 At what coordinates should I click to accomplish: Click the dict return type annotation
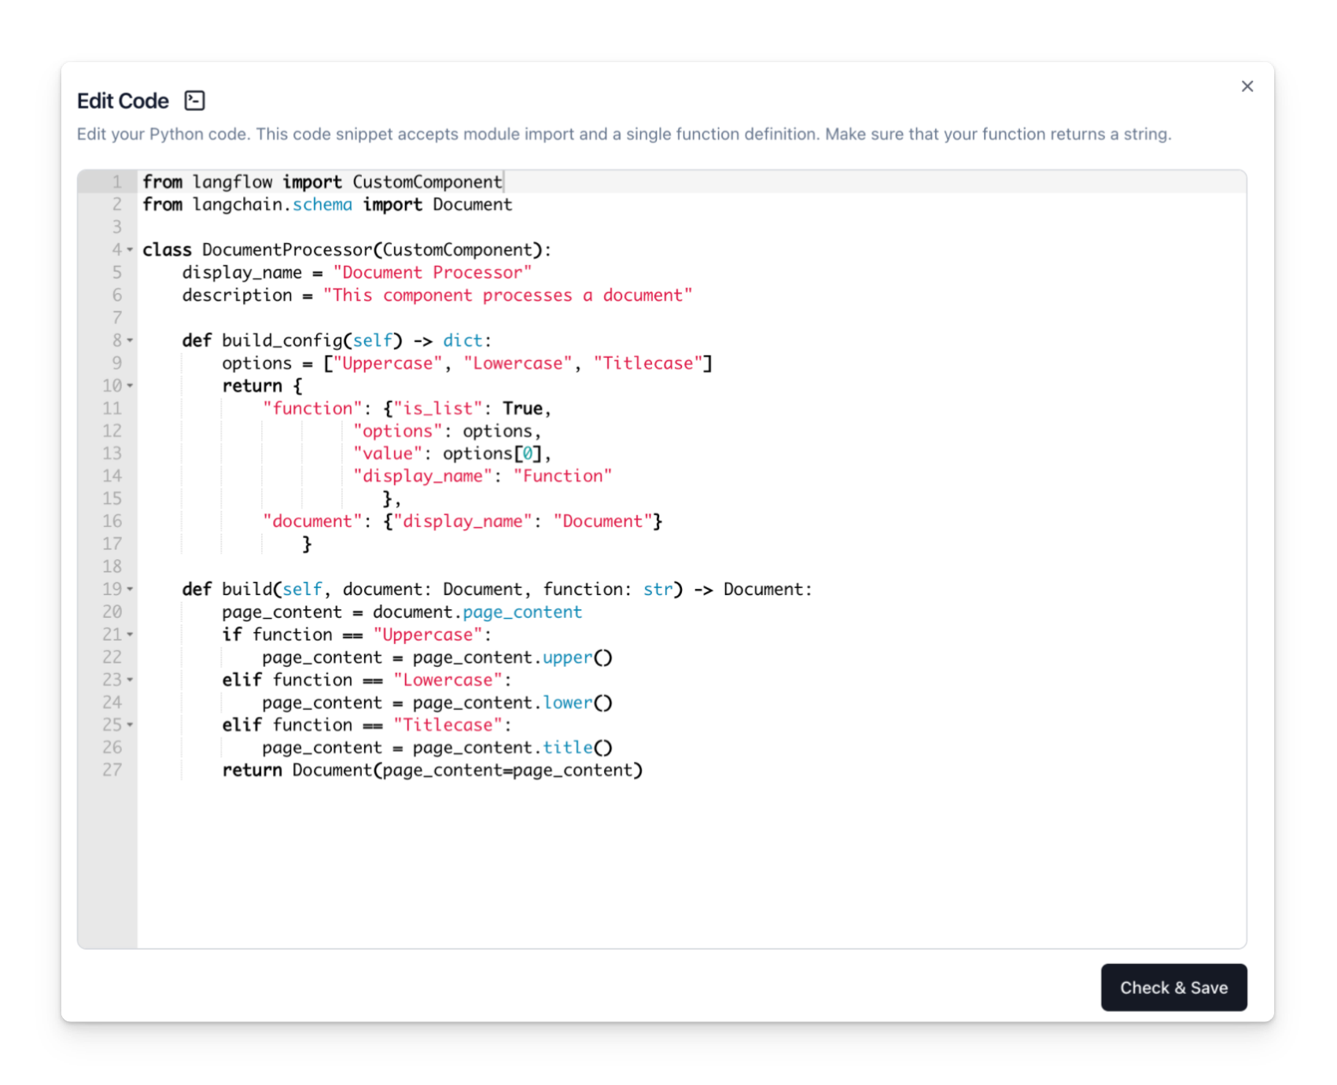coord(462,340)
